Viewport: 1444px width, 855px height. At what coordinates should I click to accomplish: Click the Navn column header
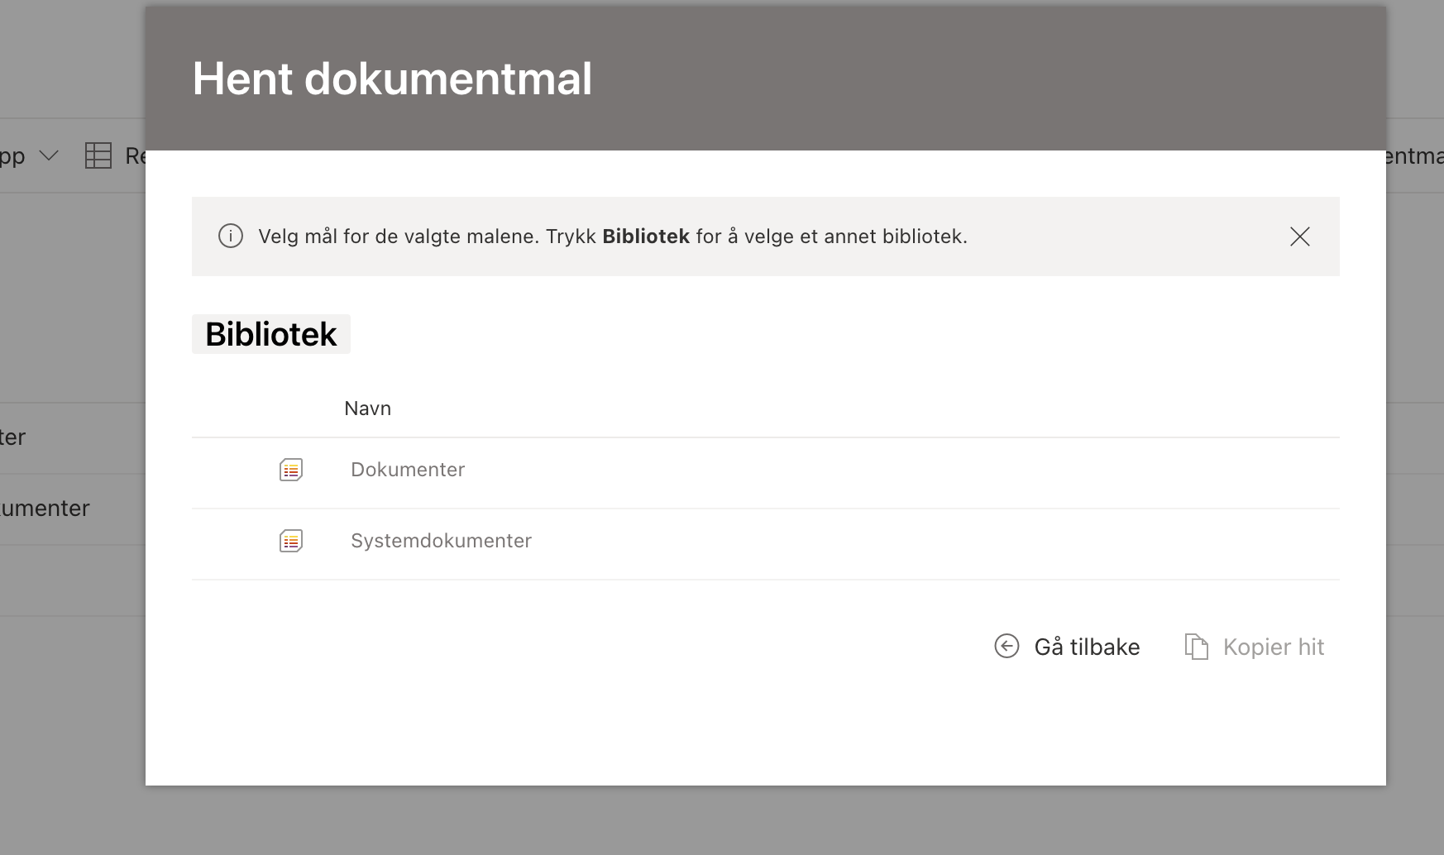[x=367, y=408]
